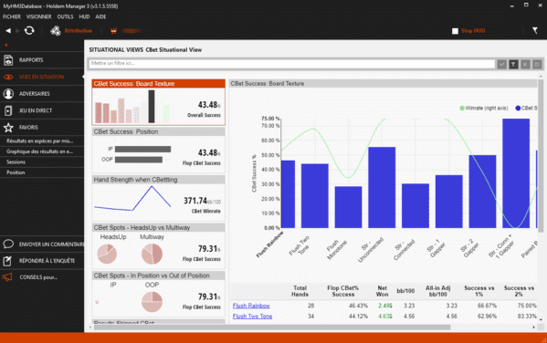This screenshot has height=343, width=547.
Task: Click the last icon right of filter bar
Action: coord(537,64)
